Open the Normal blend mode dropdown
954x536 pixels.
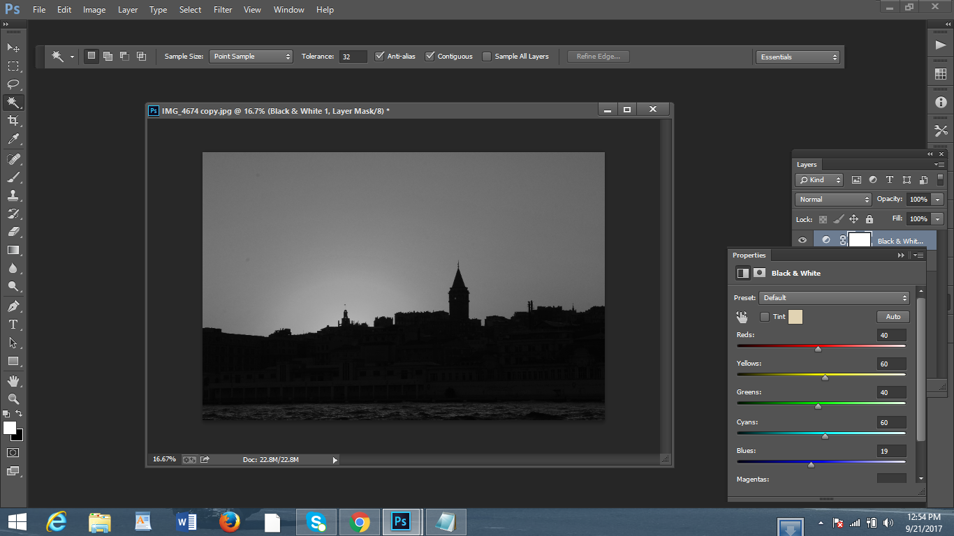[x=833, y=200]
